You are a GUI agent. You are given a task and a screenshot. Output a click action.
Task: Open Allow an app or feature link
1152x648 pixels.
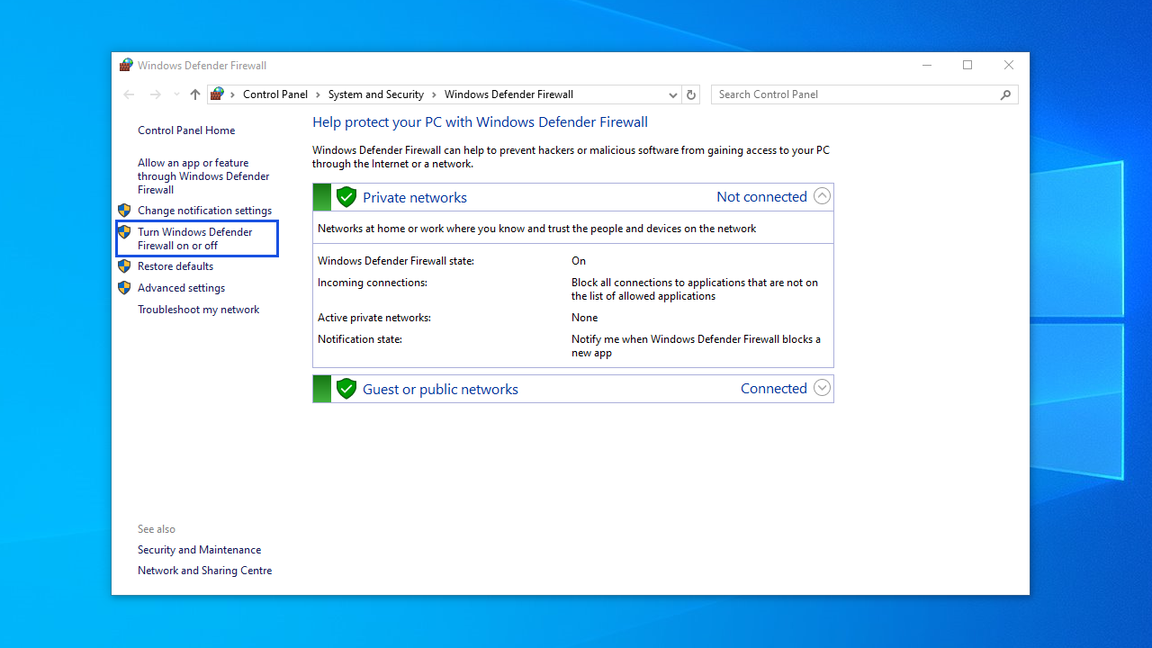203,176
